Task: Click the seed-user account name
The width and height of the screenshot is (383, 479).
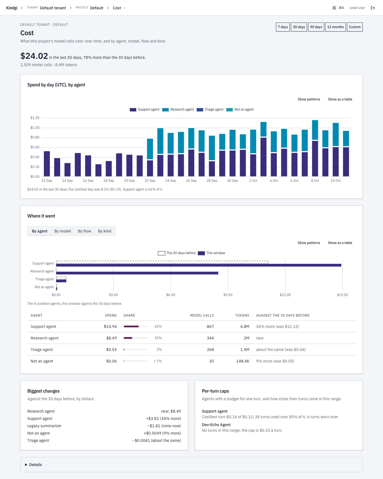Action: (x=357, y=8)
